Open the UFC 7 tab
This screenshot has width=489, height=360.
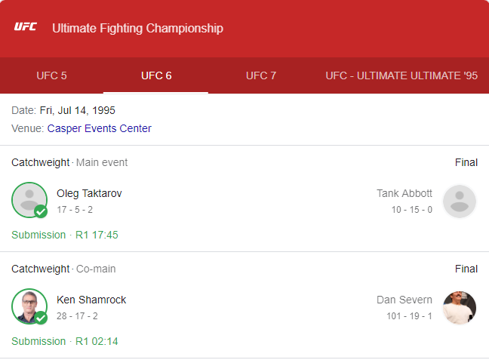(x=261, y=75)
